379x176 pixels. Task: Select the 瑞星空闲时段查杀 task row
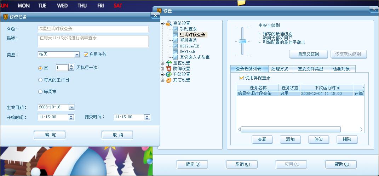[x=300, y=93]
